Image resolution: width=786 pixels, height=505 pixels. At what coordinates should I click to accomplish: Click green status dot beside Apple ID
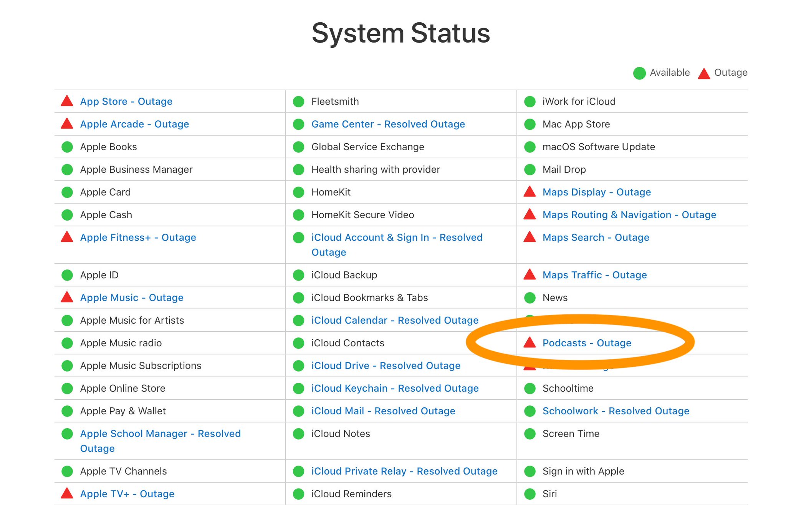click(x=67, y=275)
